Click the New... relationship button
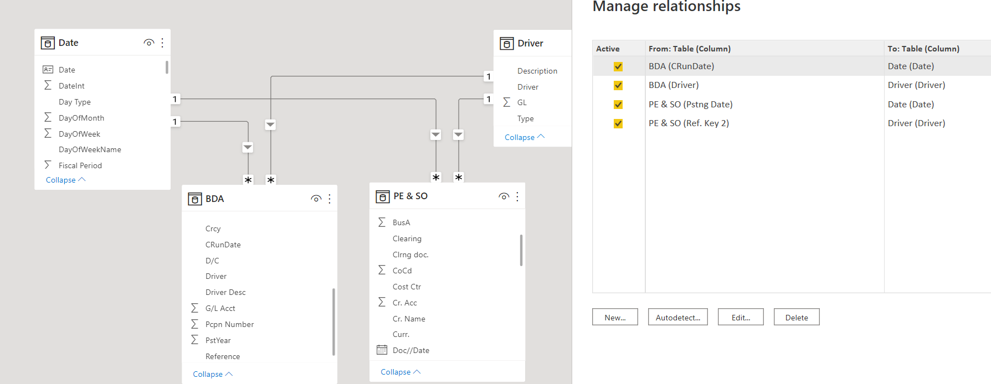 tap(615, 317)
